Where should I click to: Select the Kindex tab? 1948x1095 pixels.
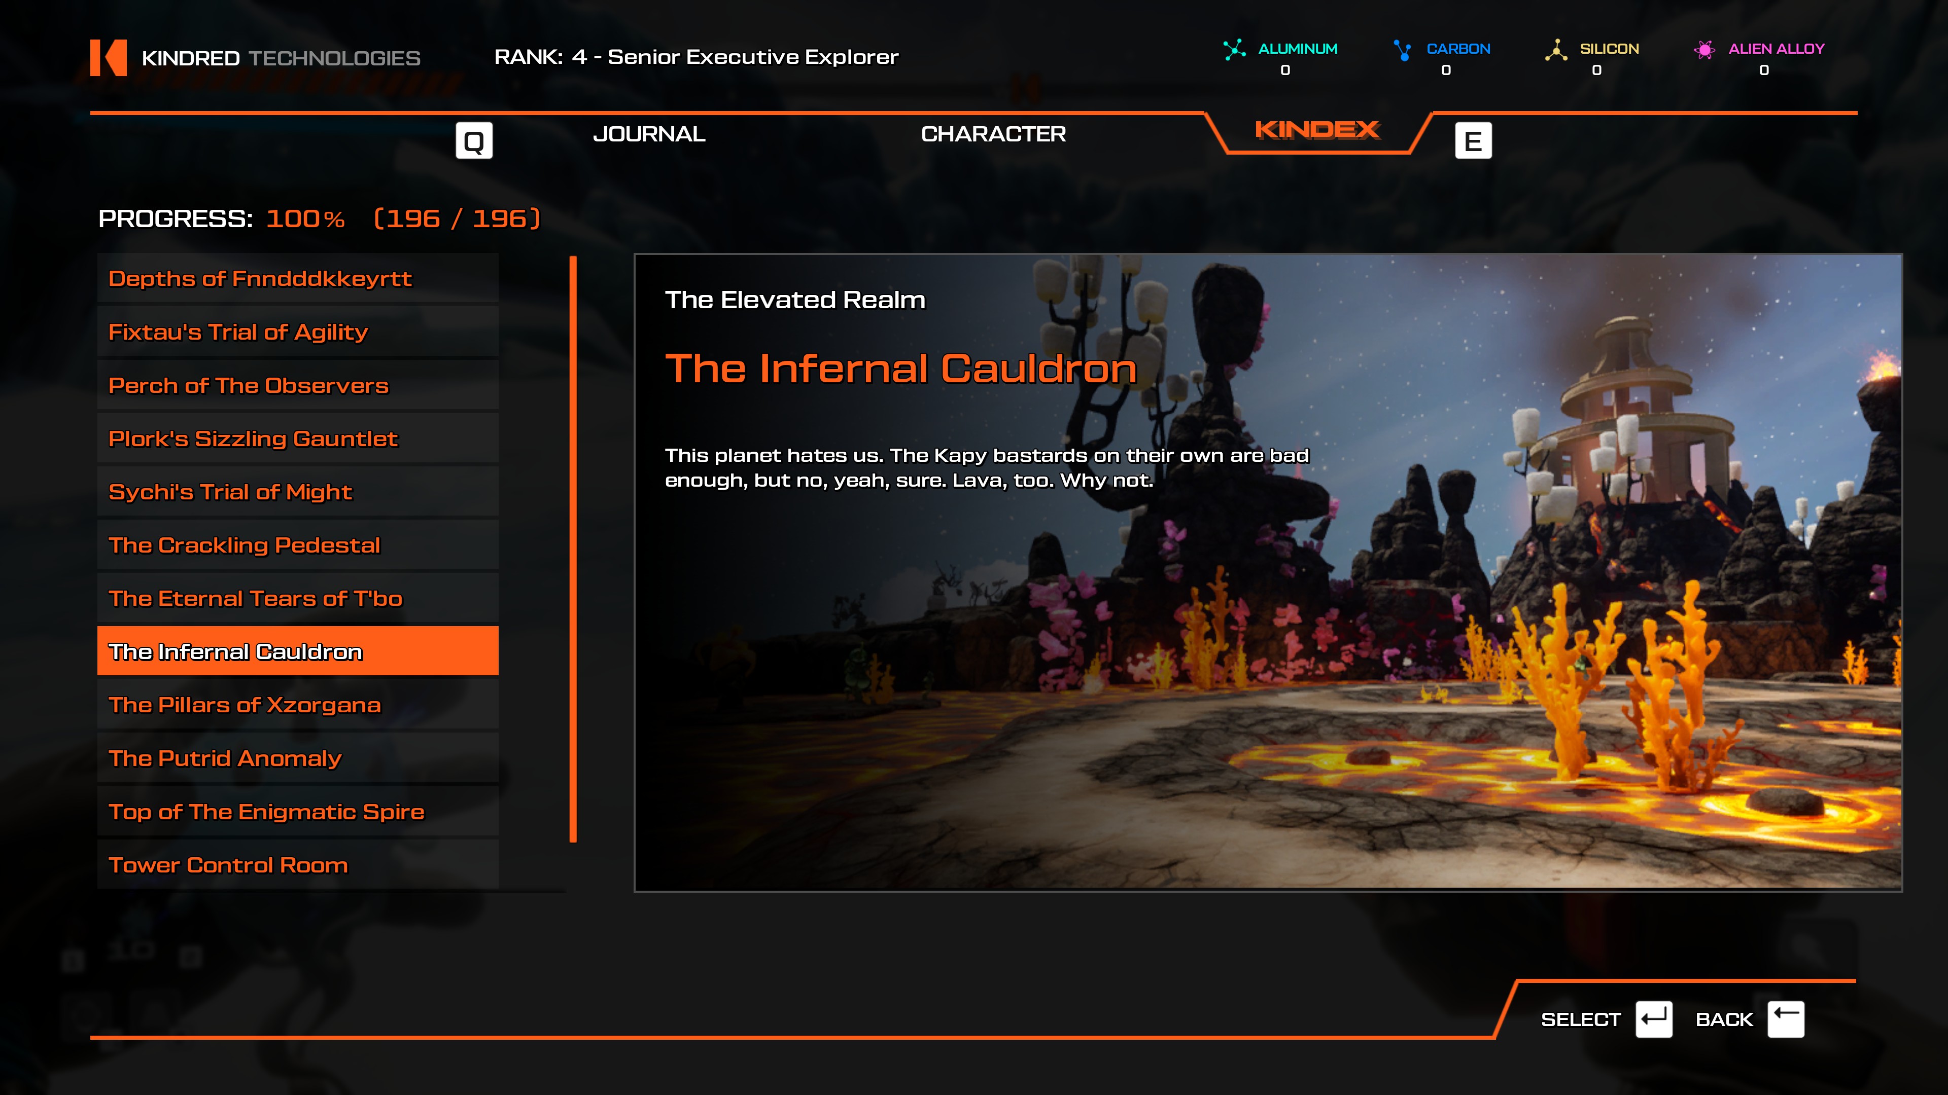click(1316, 130)
